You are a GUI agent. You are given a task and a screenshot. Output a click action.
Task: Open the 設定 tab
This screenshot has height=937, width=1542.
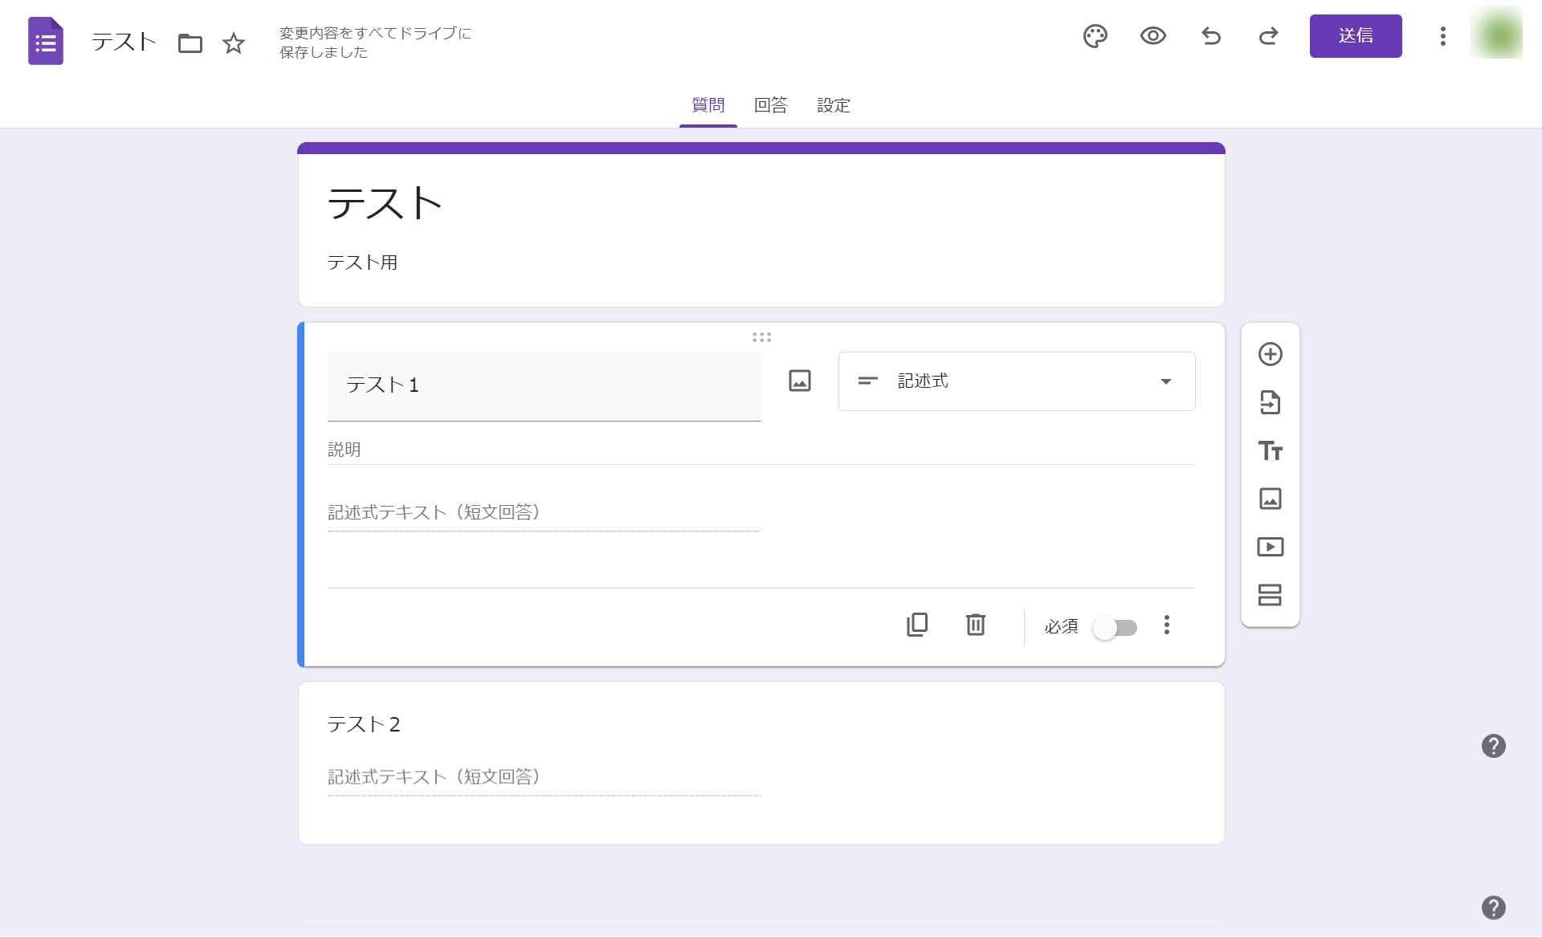(833, 105)
